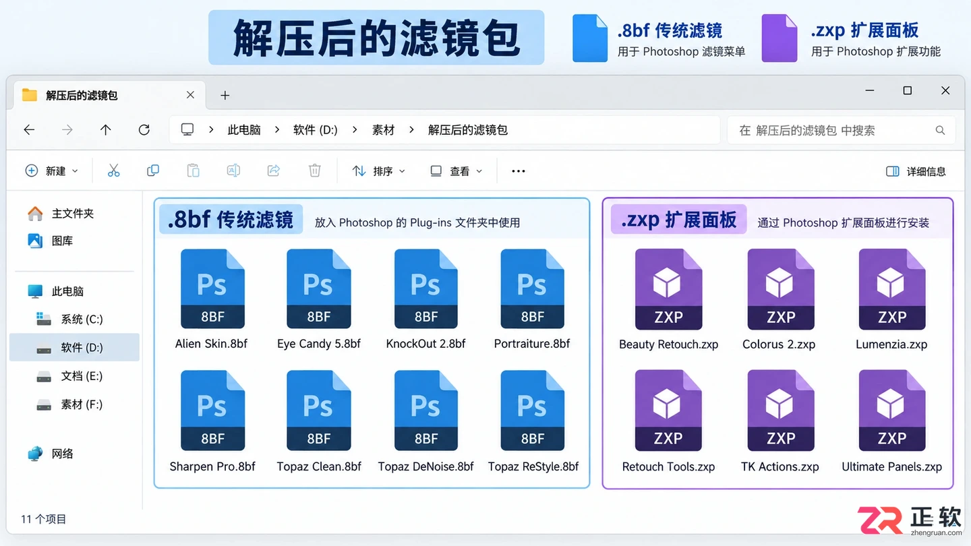Click the 11 个项目 status text
This screenshot has width=971, height=546.
(x=44, y=519)
